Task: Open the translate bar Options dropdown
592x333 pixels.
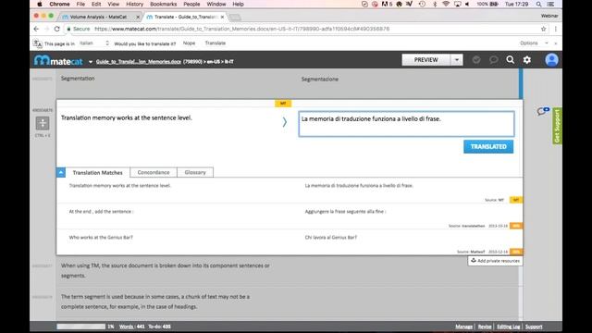Action: click(534, 43)
